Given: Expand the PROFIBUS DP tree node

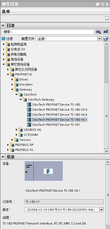Looking at the screenshot, I should tap(8, 145).
